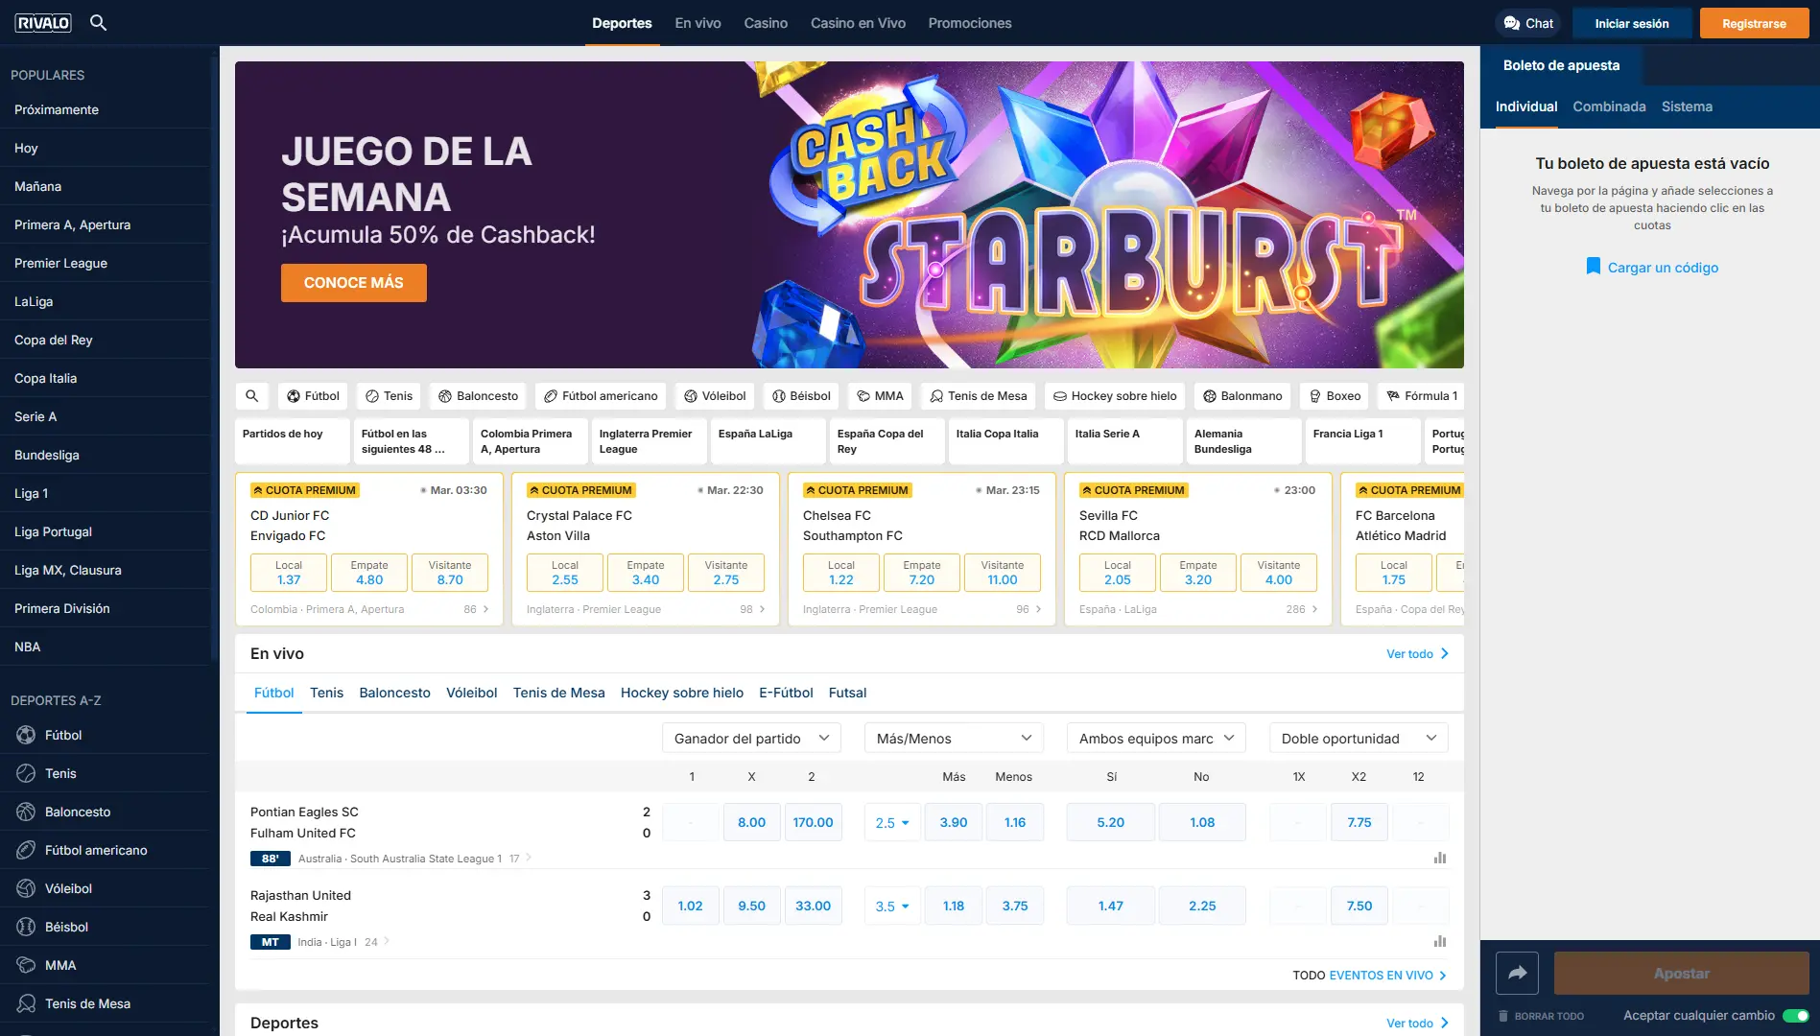Select odds 8.00 for Pontian Eagles draw
Viewport: 1820px width, 1036px height.
(751, 822)
